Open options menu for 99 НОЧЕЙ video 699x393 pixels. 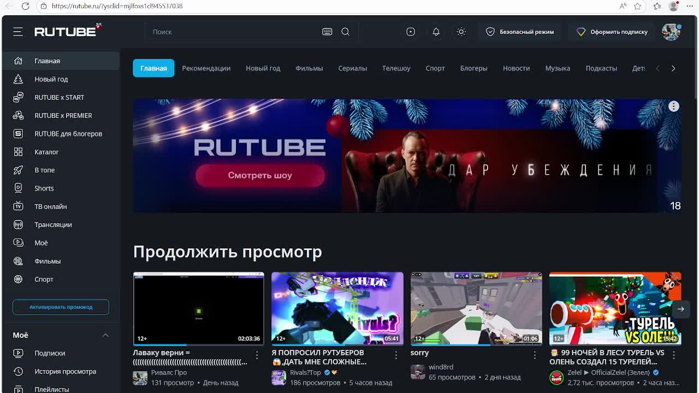point(673,355)
